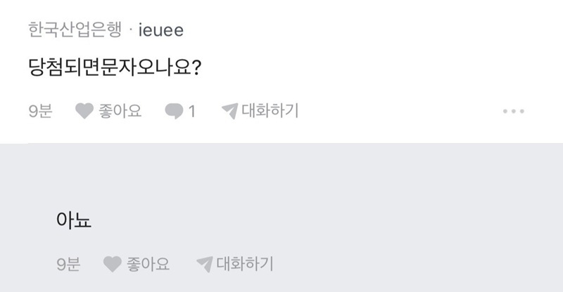This screenshot has height=292, width=563.
Task: Click the 9분 timestamp under the 아뇨 reply
Action: pyautogui.click(x=68, y=265)
